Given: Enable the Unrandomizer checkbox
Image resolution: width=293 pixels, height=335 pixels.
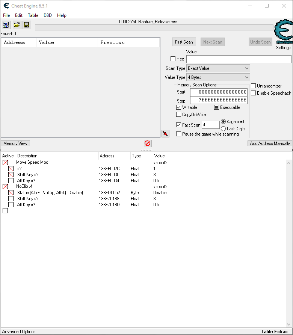Looking at the screenshot, I should click(x=253, y=86).
